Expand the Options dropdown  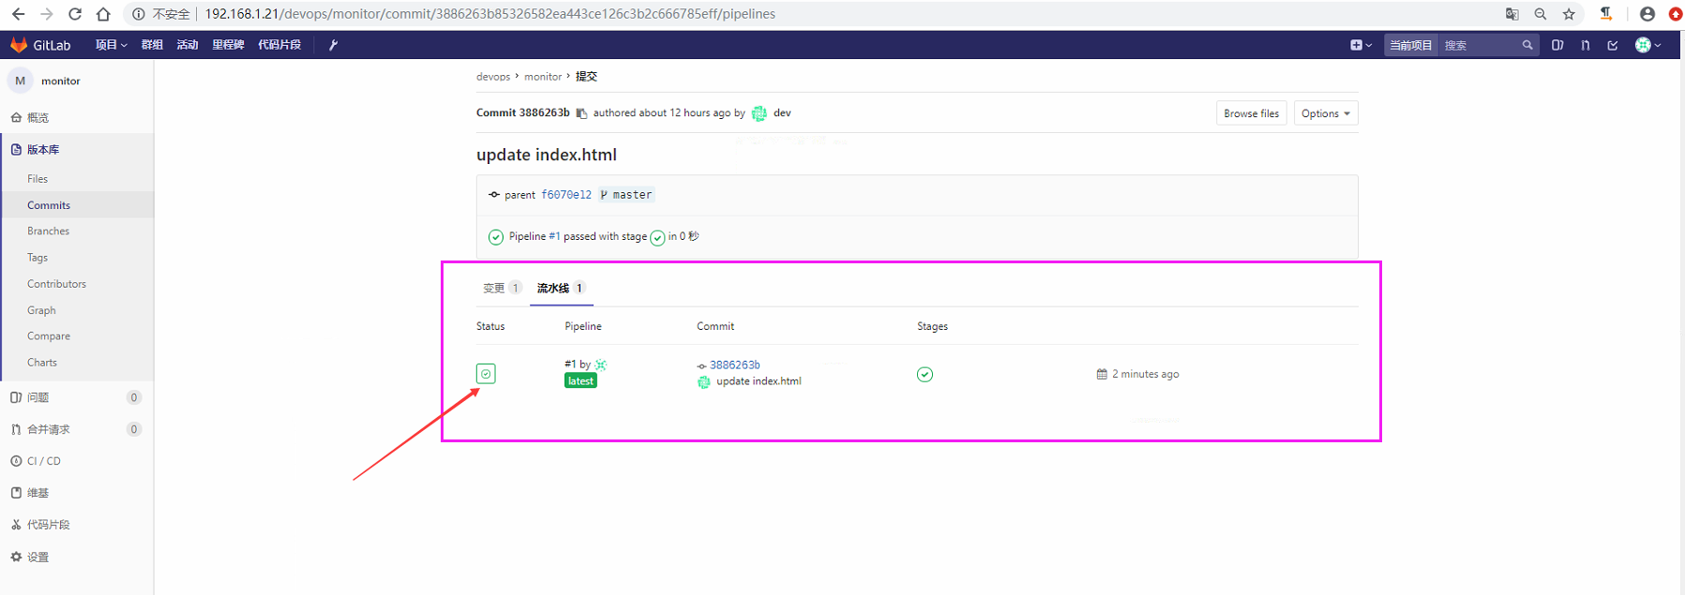(1326, 113)
